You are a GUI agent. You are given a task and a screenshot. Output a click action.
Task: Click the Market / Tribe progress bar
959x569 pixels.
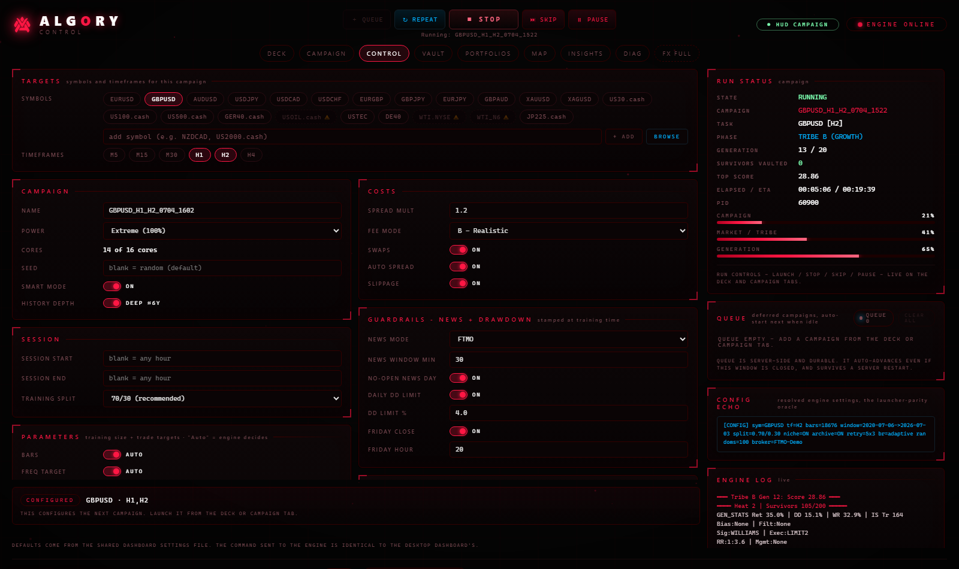click(825, 239)
